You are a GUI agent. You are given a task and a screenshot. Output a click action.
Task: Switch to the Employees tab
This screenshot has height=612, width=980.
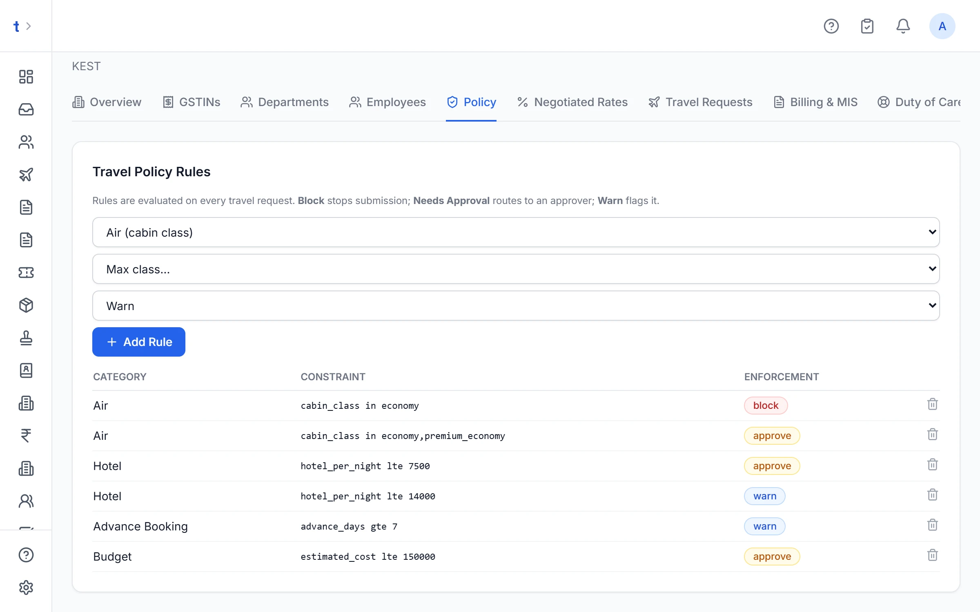click(x=387, y=102)
